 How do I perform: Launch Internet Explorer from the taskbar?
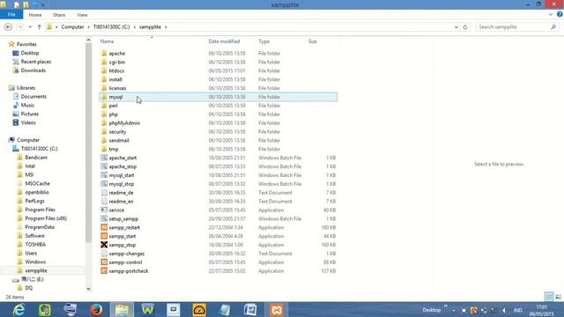pos(19,309)
